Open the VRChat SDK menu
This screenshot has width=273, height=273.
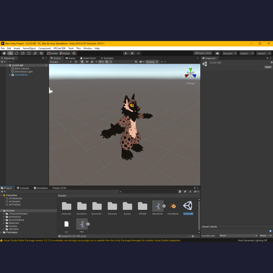pyautogui.click(x=59, y=48)
